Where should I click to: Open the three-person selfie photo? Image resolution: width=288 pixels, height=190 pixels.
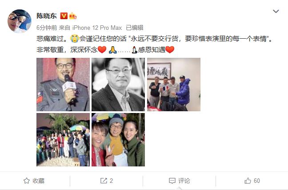(118, 140)
